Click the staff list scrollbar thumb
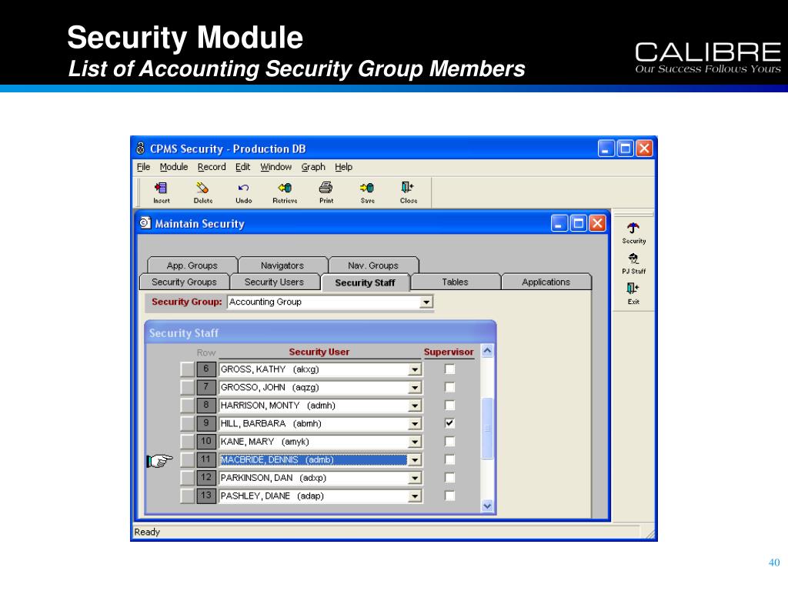This screenshot has height=591, width=788. [x=487, y=428]
